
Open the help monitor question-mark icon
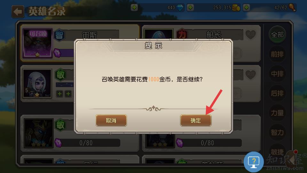(x=254, y=162)
